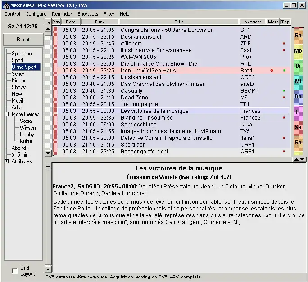Click the red Top dot on Illusionen wie Schwanensee row

(284, 50)
